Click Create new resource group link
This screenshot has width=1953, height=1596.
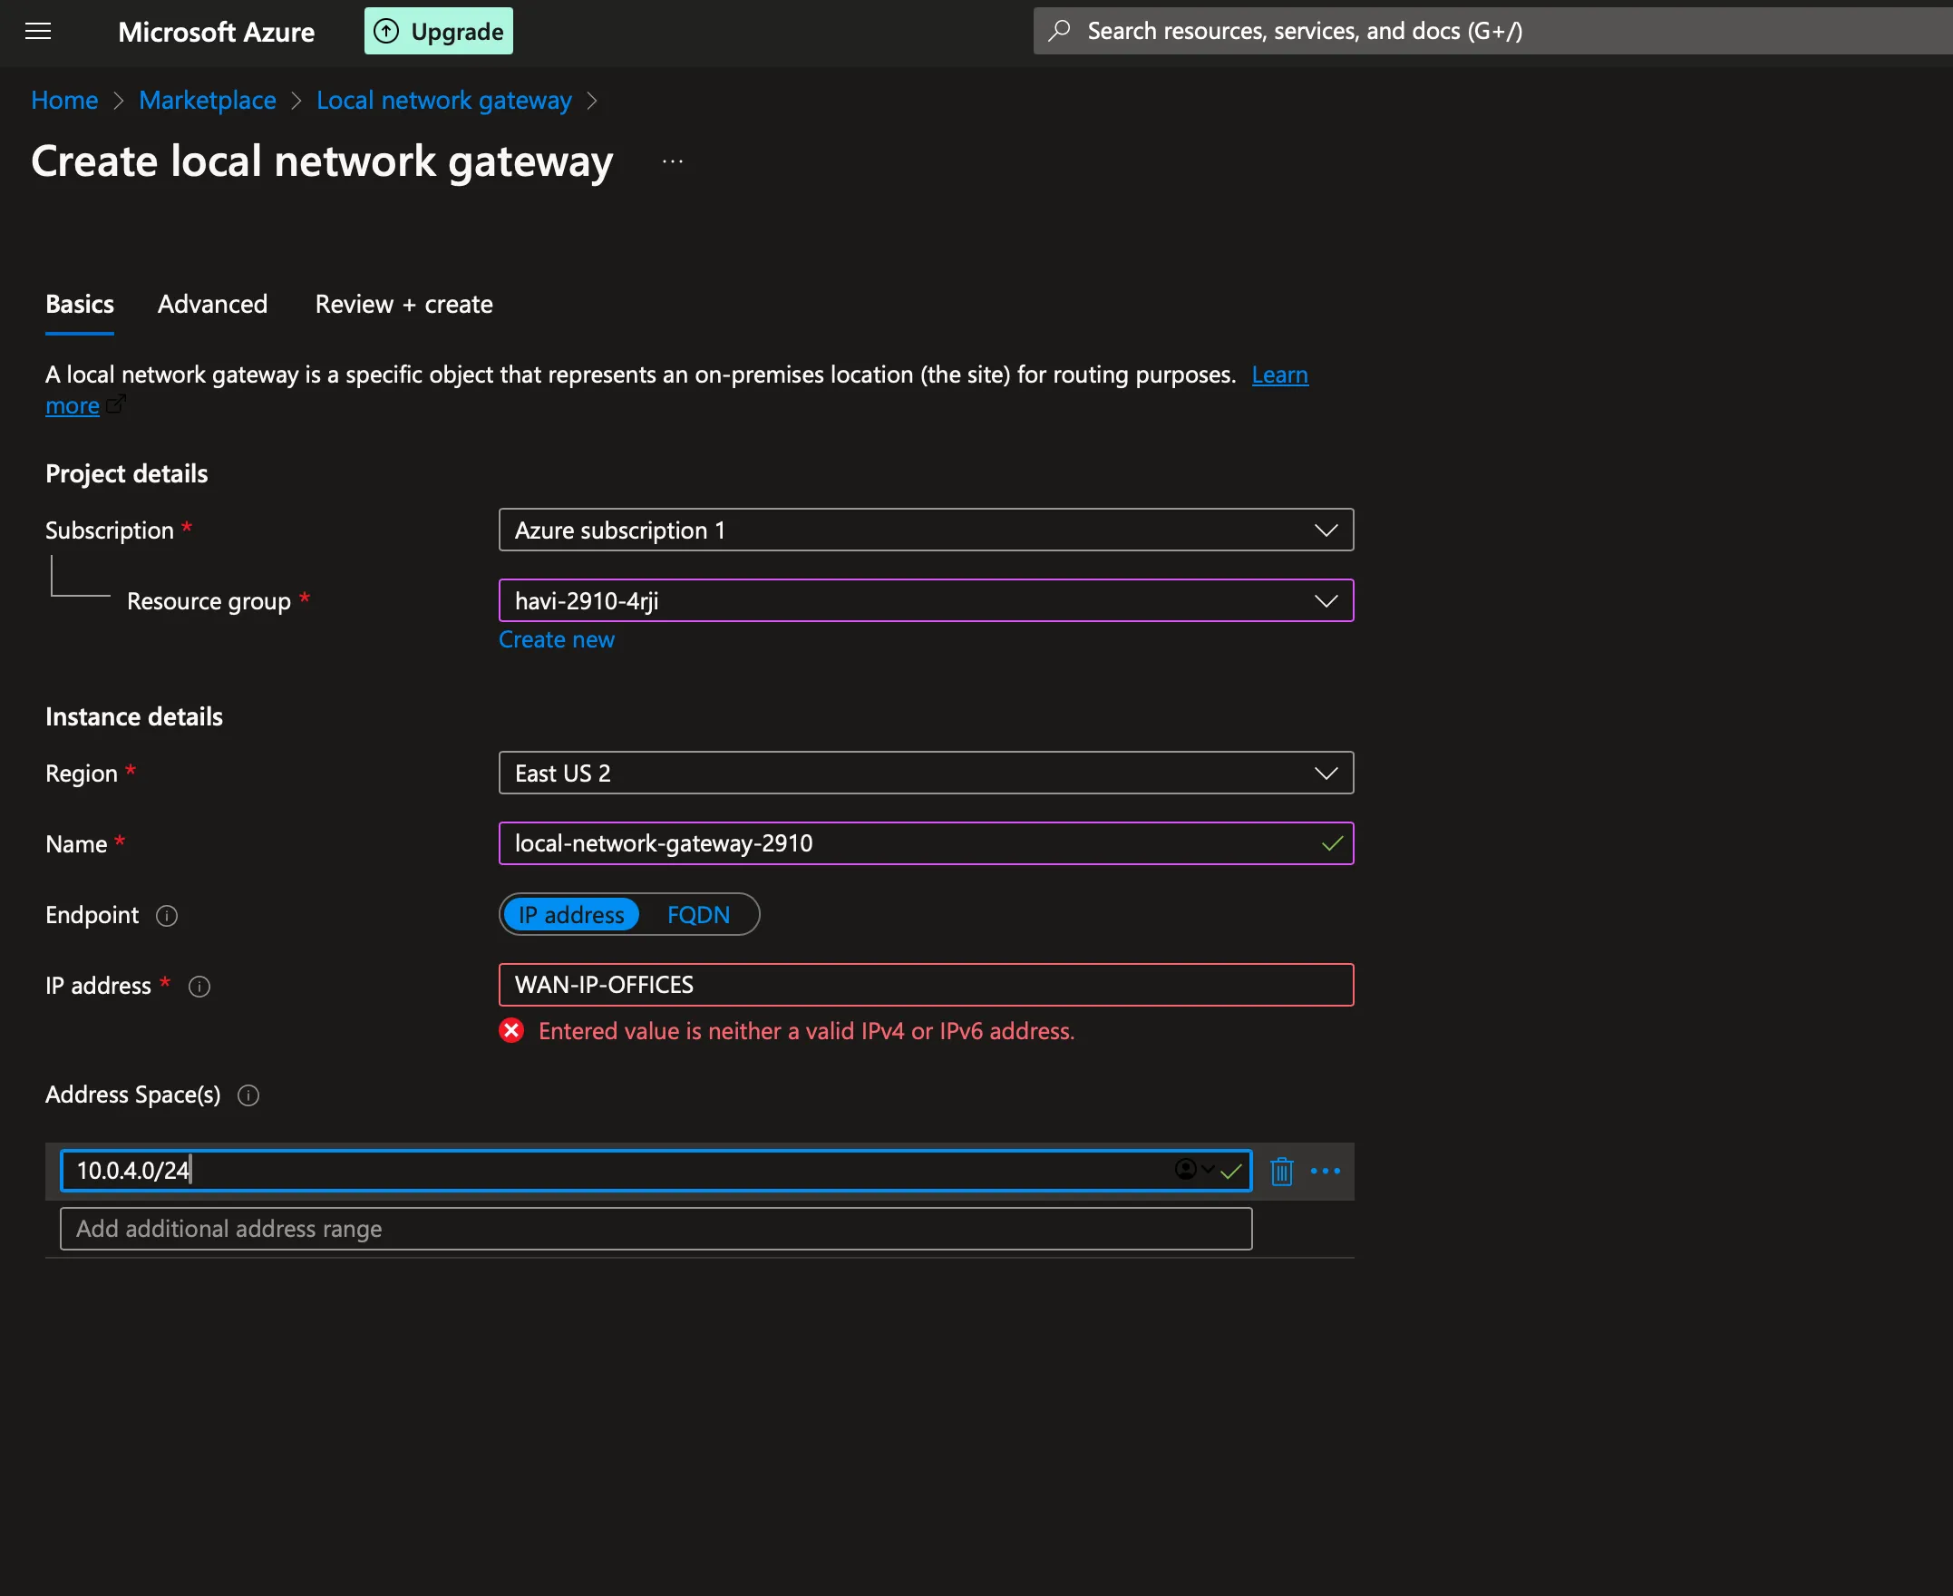point(556,640)
